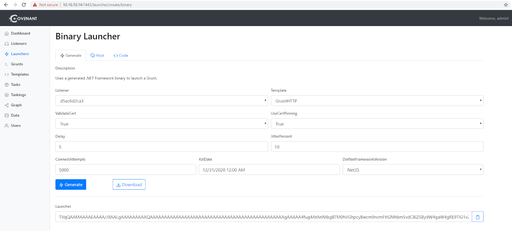Open the Dashboard sidebar link

(x=20, y=33)
